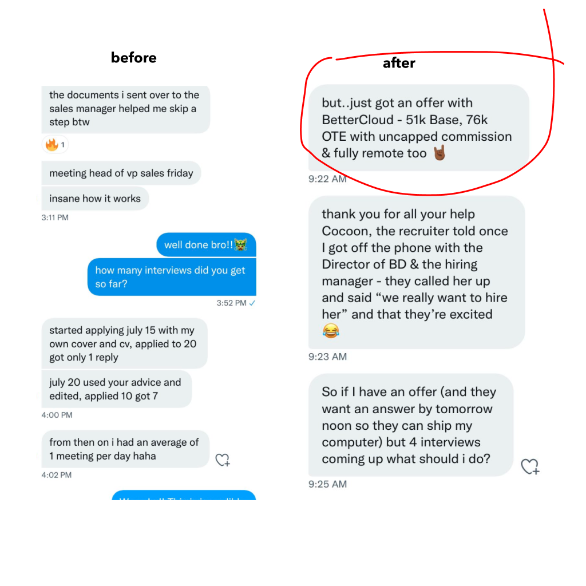React to the 'So if I have an offer' message
The image size is (586, 586).
coord(530,466)
